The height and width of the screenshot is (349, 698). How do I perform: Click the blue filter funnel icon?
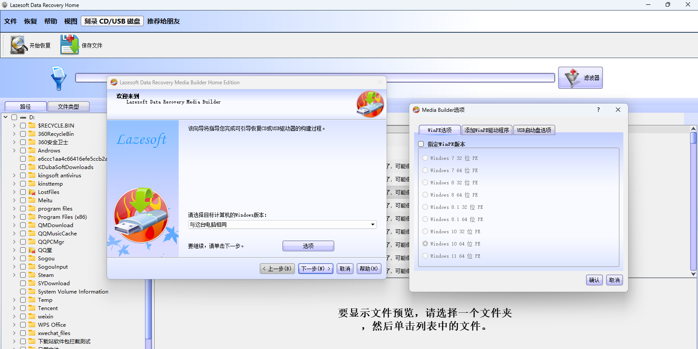click(59, 78)
